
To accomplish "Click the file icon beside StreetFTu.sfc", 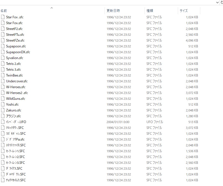I will click(3, 35).
